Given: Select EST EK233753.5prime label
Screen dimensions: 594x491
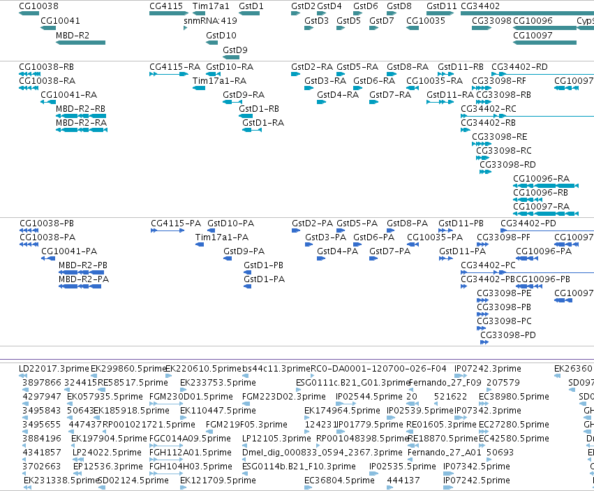Looking at the screenshot, I should coord(218,383).
